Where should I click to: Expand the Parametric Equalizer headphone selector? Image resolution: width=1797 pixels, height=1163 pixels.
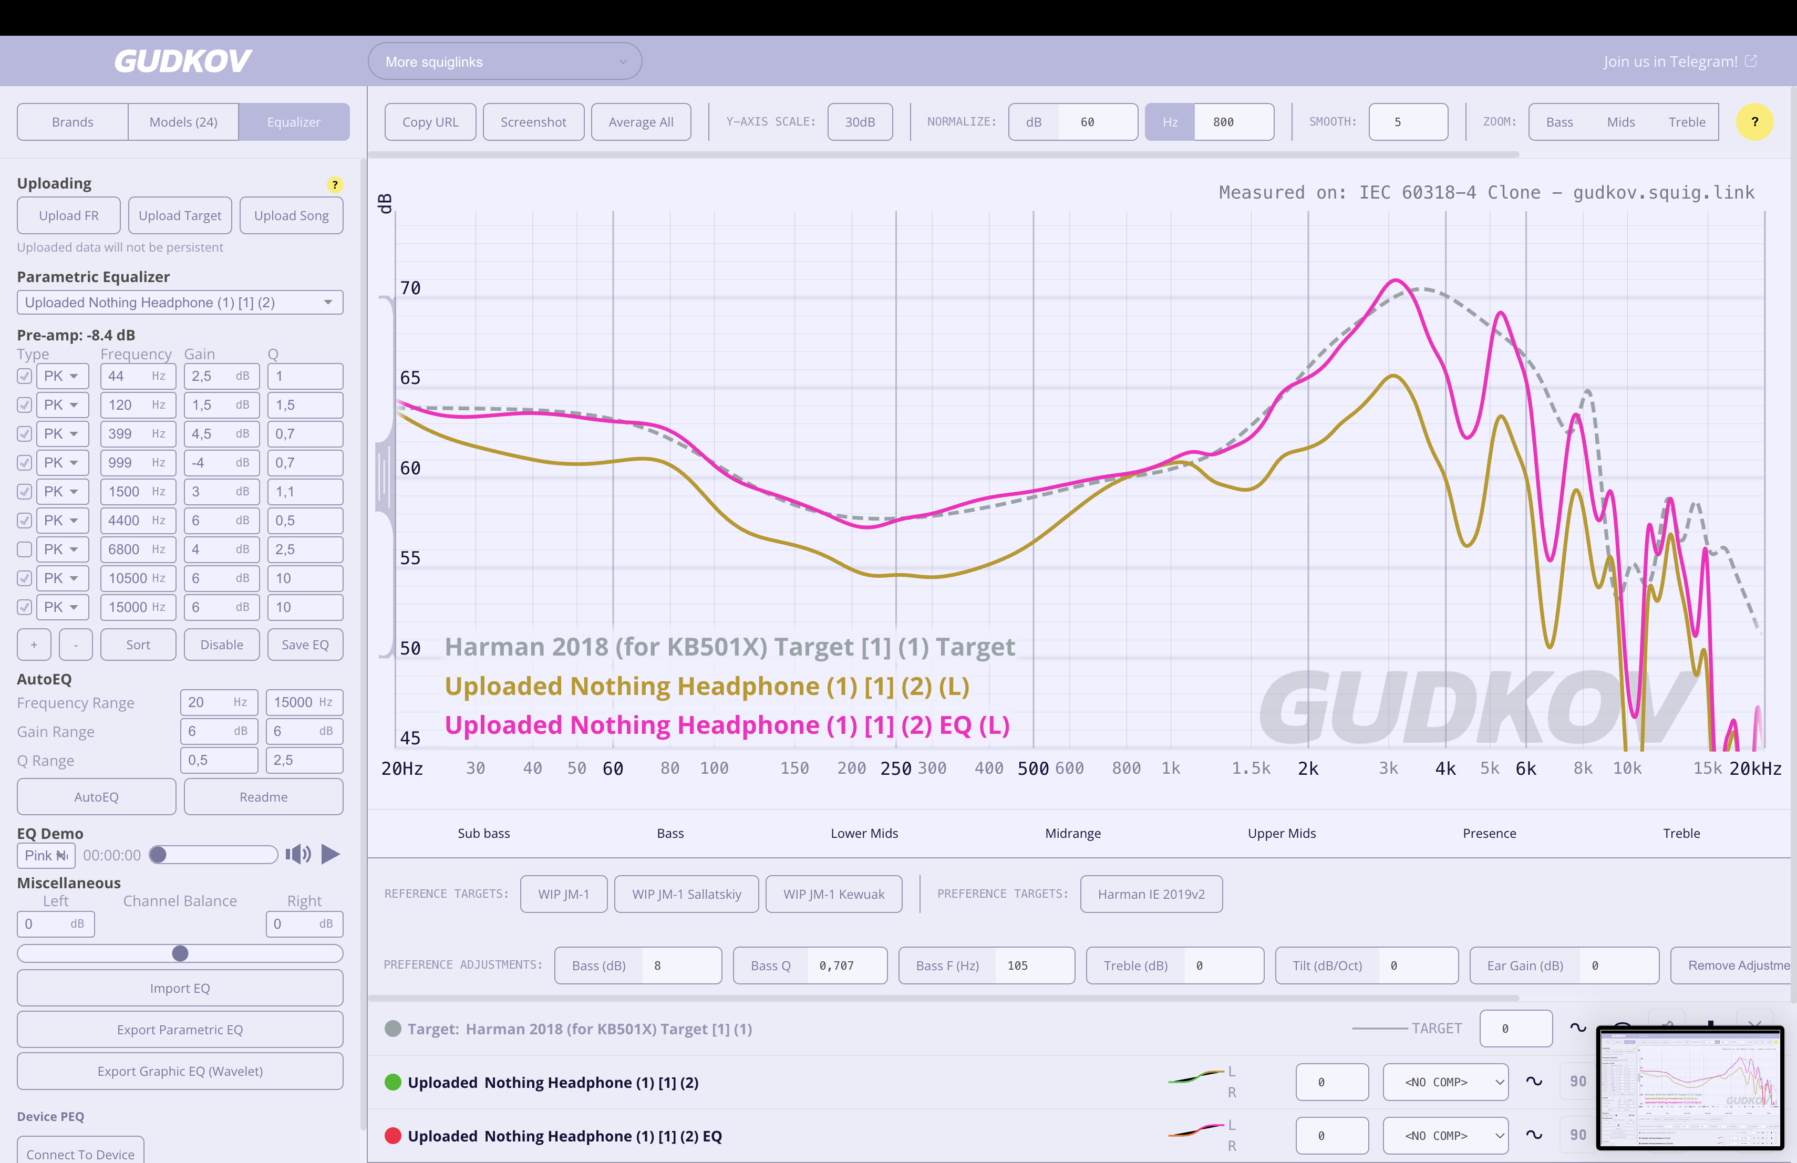pyautogui.click(x=180, y=302)
